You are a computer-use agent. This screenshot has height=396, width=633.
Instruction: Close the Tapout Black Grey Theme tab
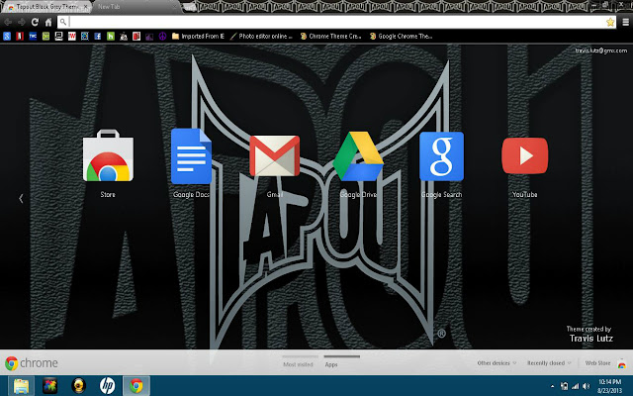[x=86, y=7]
